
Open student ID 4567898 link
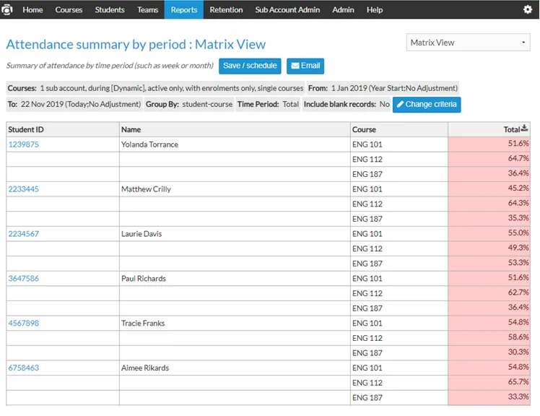(x=23, y=324)
